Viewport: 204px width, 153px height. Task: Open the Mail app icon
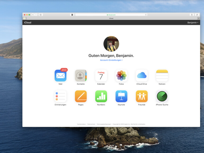pos(60,75)
